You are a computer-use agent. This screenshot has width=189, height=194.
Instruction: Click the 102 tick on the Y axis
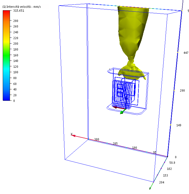pyautogui.click(x=169, y=169)
